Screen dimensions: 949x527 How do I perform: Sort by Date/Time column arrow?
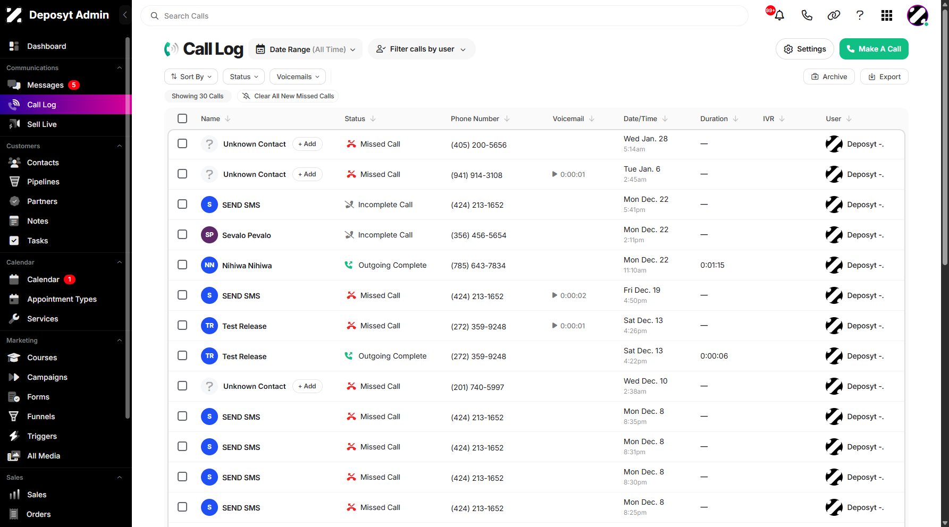click(x=665, y=119)
